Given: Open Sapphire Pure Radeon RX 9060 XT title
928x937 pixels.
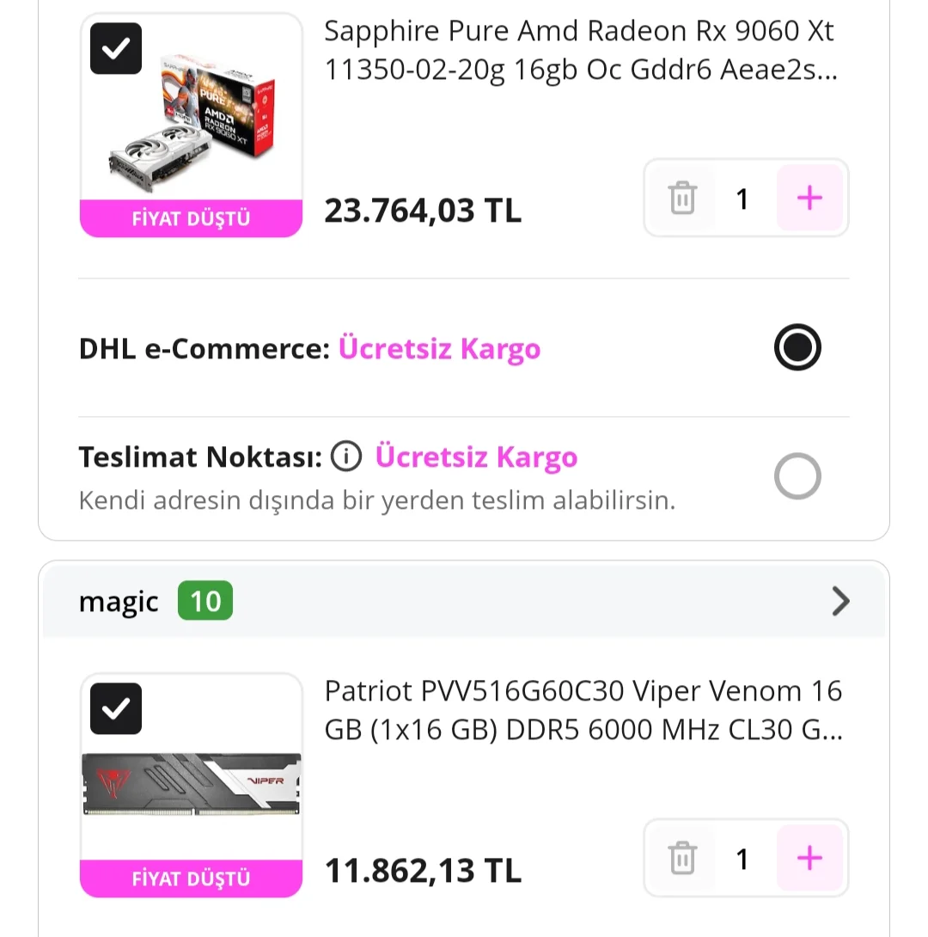Looking at the screenshot, I should [579, 51].
